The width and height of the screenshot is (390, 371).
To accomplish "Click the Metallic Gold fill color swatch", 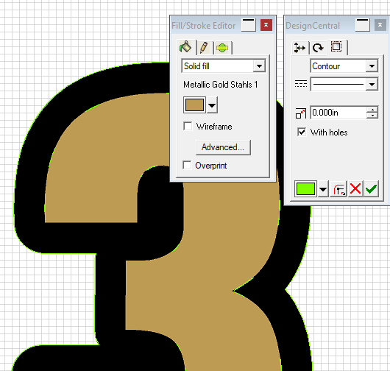I will [x=194, y=105].
